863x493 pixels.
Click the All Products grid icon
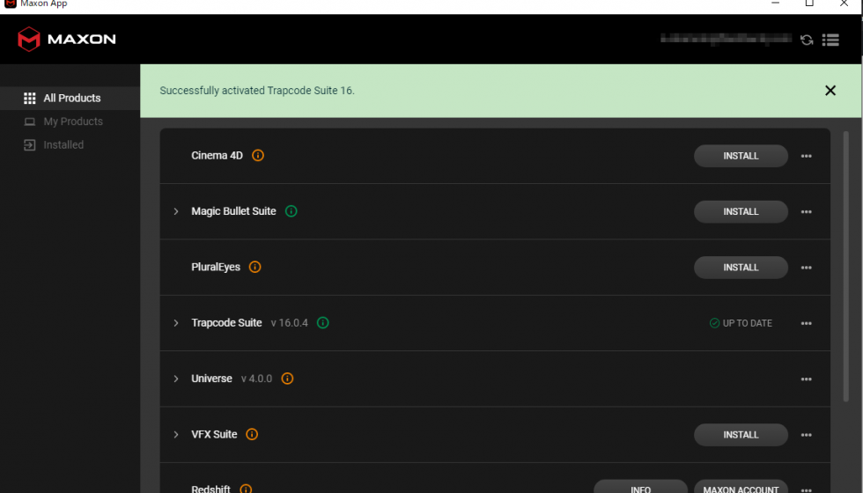coord(30,98)
